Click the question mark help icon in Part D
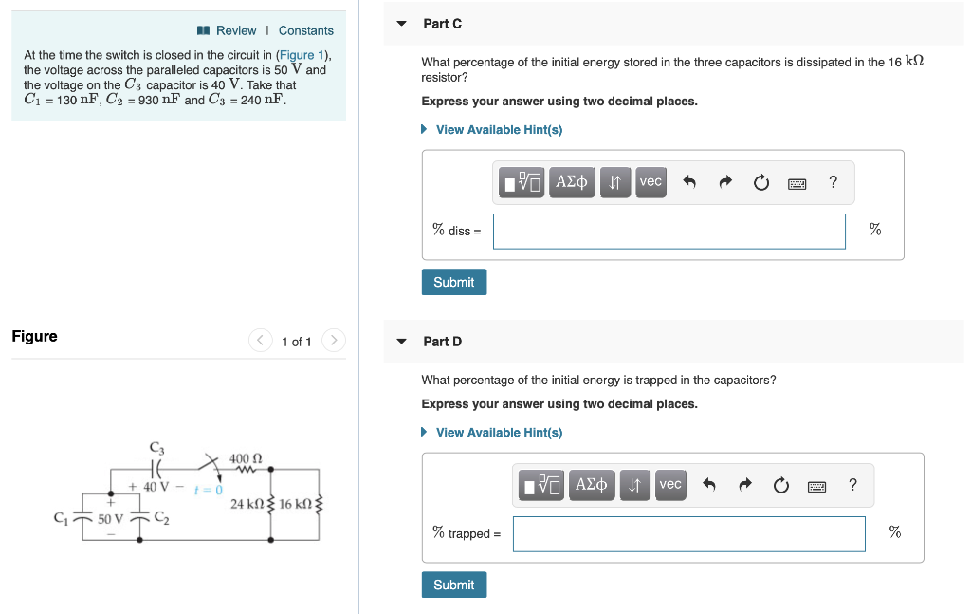 852,485
